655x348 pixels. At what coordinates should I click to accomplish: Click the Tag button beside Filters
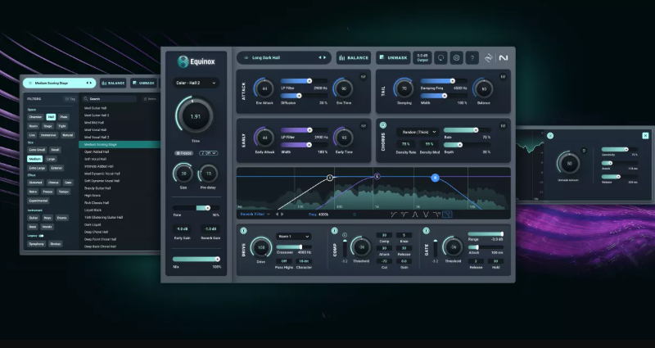(70, 99)
